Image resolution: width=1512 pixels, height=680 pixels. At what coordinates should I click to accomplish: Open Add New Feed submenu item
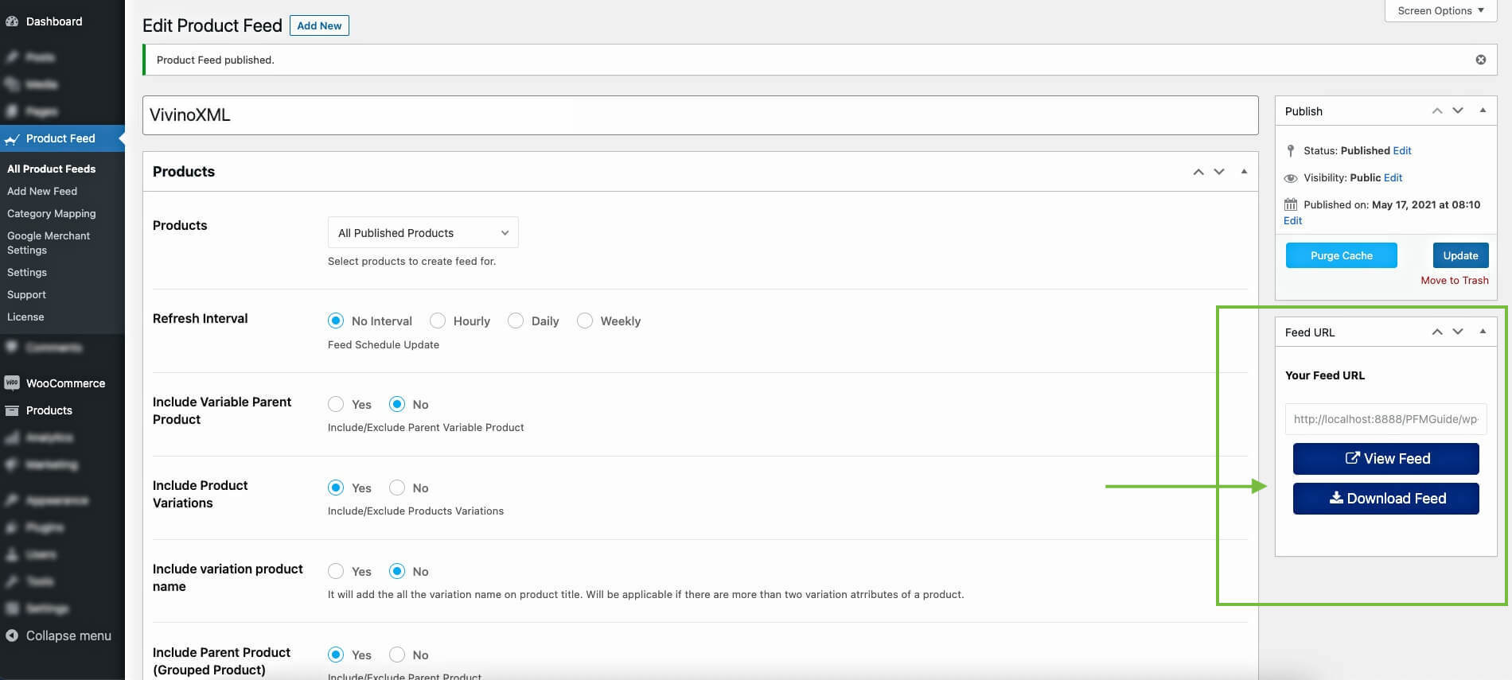(42, 191)
